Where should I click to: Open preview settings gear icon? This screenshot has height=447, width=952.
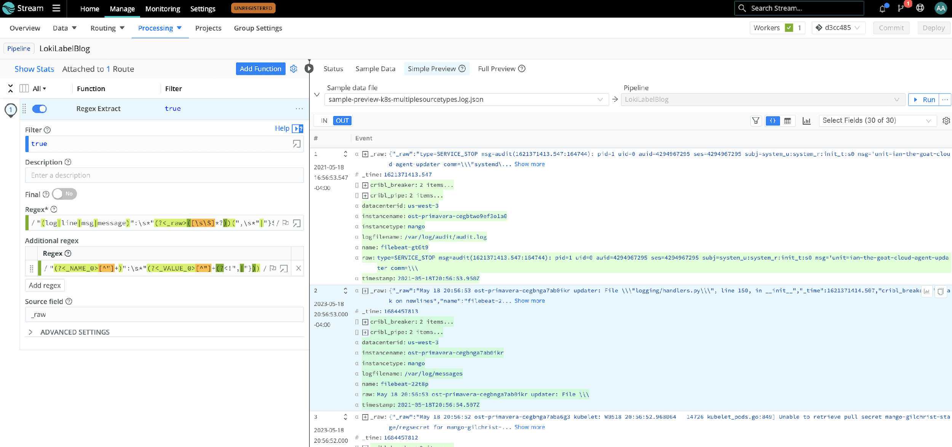tap(947, 120)
